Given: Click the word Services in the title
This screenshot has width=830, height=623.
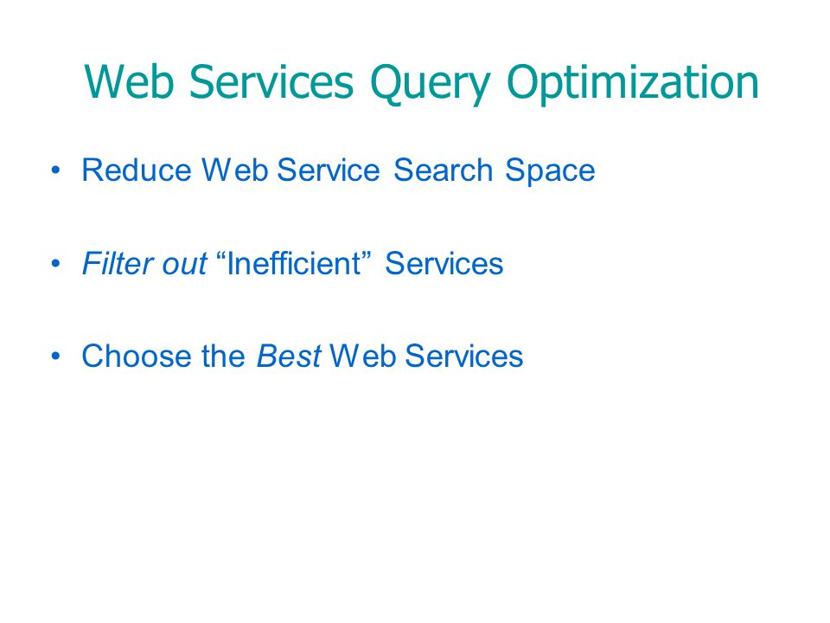Looking at the screenshot, I should (x=271, y=82).
